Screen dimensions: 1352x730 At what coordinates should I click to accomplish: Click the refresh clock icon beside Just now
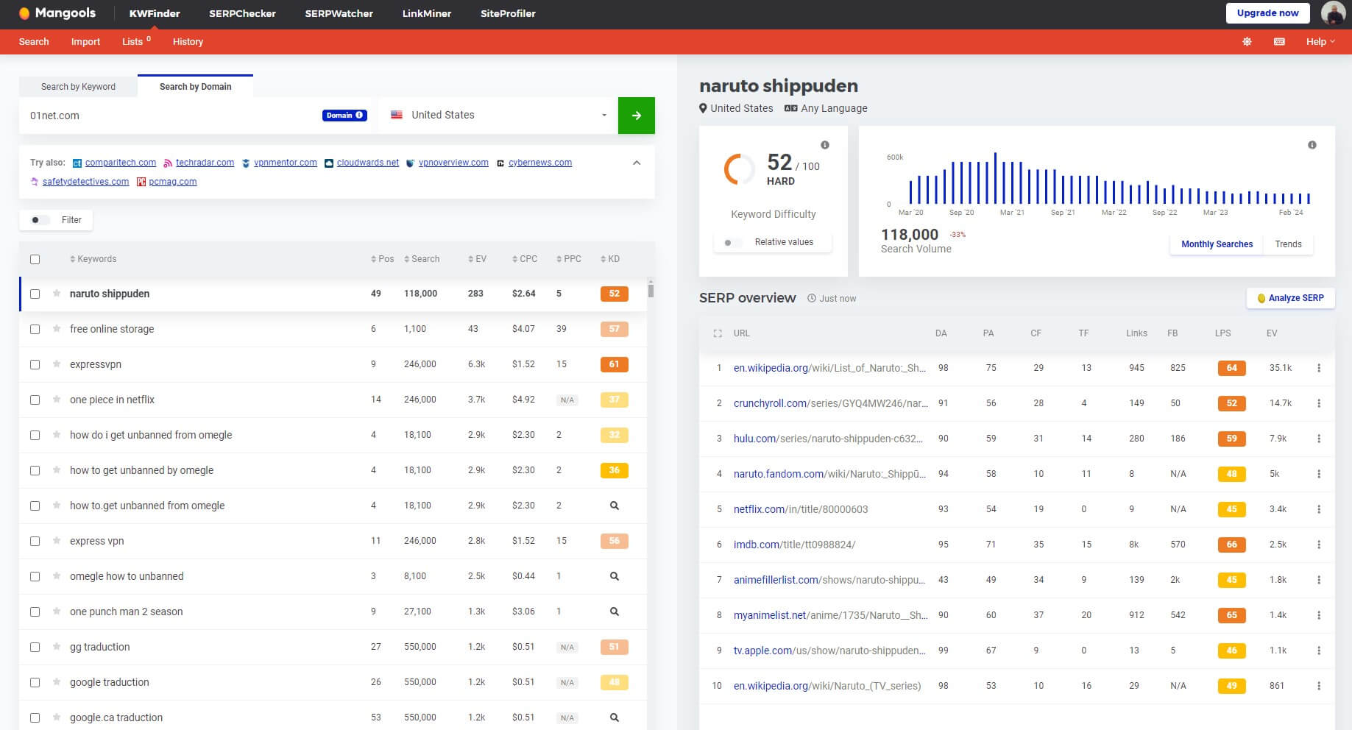pyautogui.click(x=812, y=299)
